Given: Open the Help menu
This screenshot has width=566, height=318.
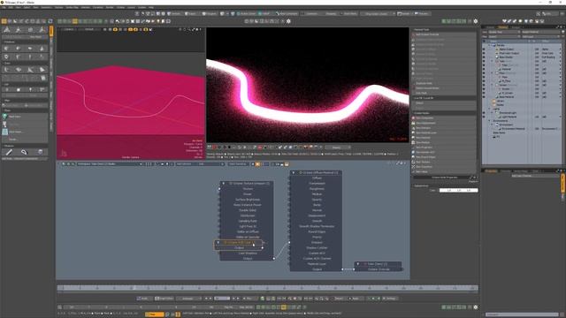Looking at the screenshot, I should [x=151, y=7].
